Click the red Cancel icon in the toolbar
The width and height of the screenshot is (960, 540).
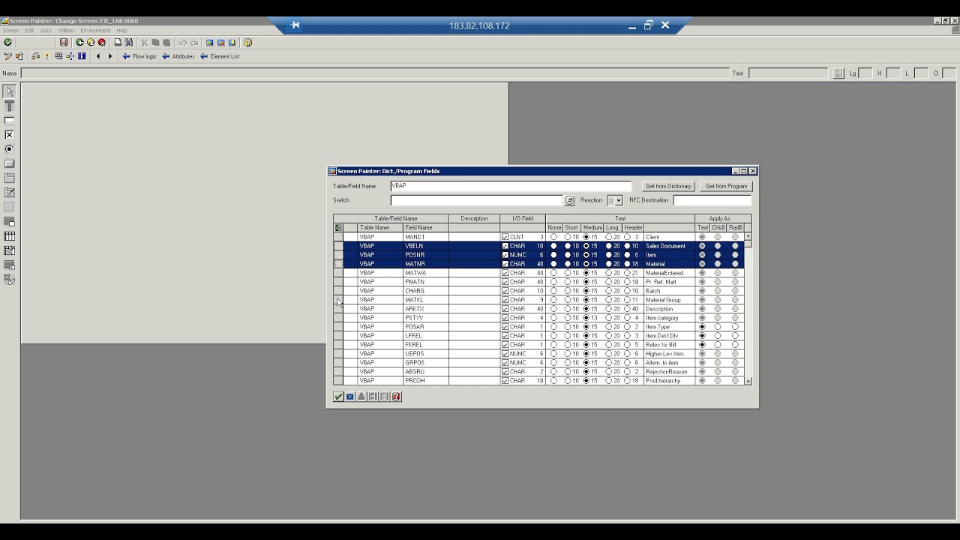tap(102, 43)
